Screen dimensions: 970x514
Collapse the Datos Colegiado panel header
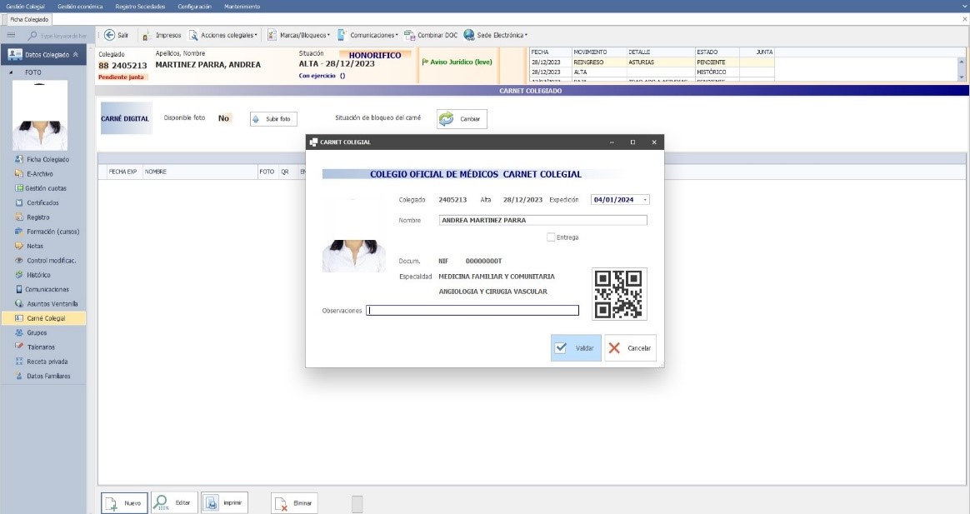(x=76, y=54)
